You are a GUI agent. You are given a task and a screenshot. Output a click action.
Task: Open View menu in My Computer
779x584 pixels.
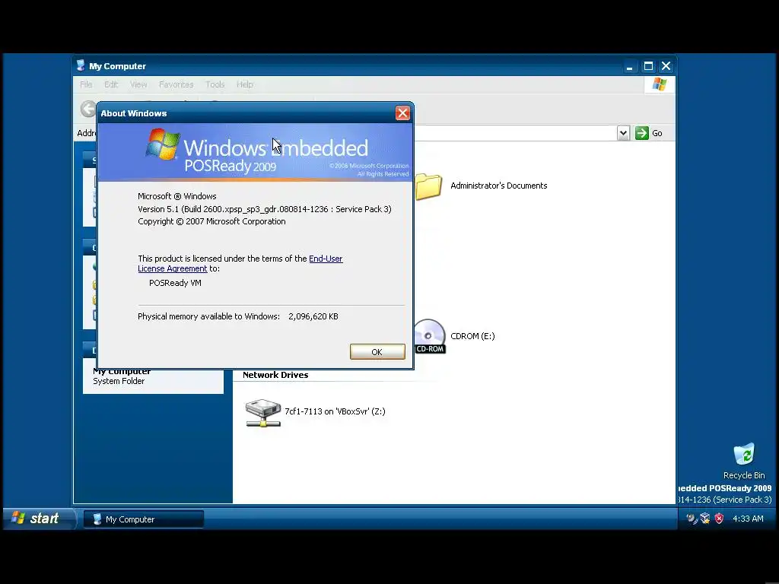point(138,84)
